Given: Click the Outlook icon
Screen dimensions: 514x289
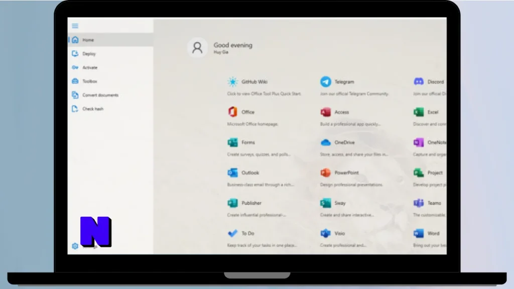Looking at the screenshot, I should (232, 173).
